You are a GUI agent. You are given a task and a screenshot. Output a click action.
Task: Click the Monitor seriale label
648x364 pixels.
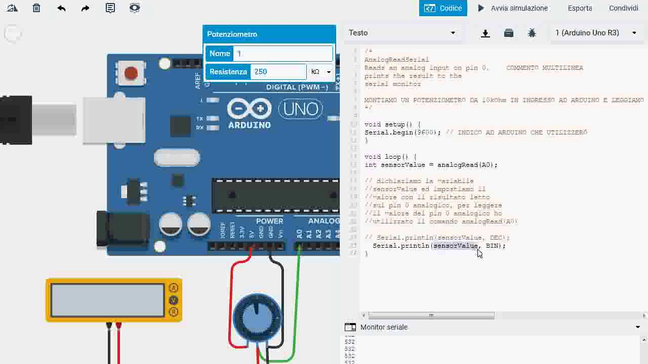[384, 327]
